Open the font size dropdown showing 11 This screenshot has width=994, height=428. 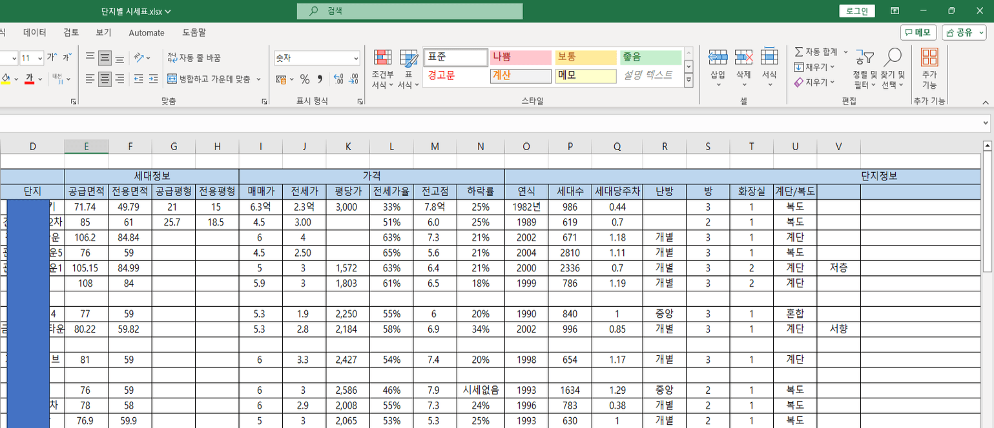[x=40, y=58]
